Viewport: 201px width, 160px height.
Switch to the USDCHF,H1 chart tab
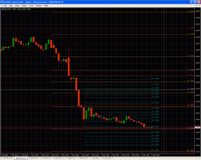(x=59, y=158)
